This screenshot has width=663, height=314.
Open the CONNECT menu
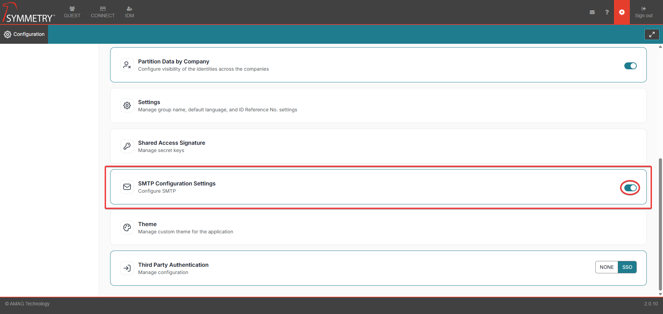click(x=103, y=12)
